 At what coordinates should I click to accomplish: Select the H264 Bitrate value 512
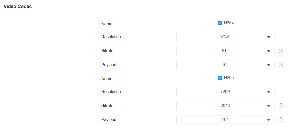click(225, 51)
